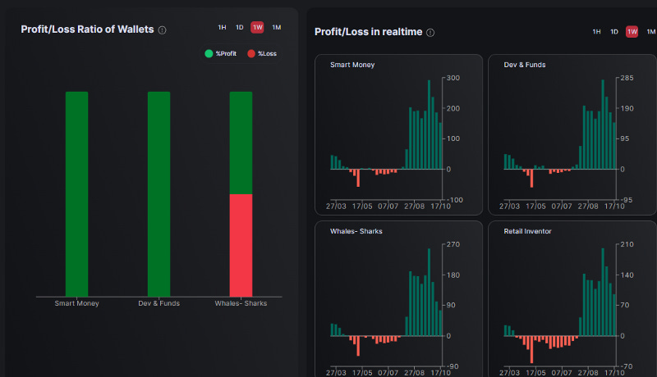The width and height of the screenshot is (657, 377).
Task: Click the Whales- Sharks axis label
Action: click(x=241, y=303)
